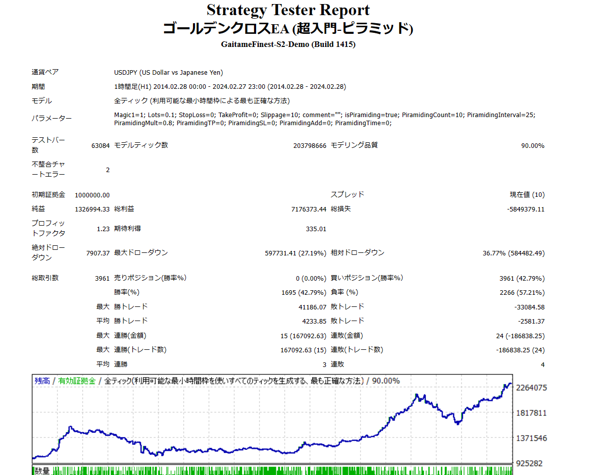
Task: Select max drawdown 597731.41 (27.19%)
Action: pos(296,253)
